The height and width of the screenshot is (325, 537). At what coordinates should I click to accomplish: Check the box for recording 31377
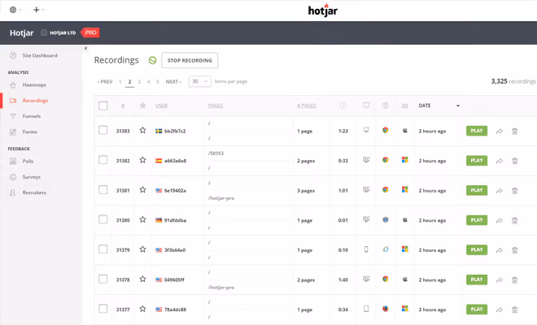(103, 309)
